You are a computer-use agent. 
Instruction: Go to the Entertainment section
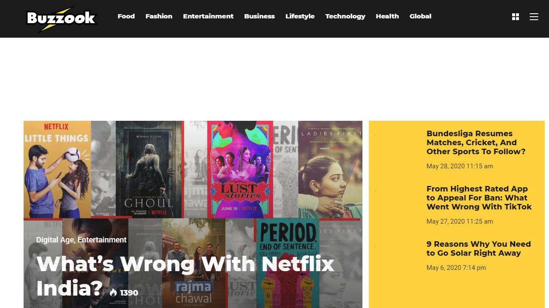pyautogui.click(x=208, y=16)
